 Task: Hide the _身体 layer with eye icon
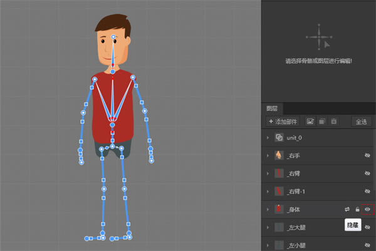tap(367, 209)
